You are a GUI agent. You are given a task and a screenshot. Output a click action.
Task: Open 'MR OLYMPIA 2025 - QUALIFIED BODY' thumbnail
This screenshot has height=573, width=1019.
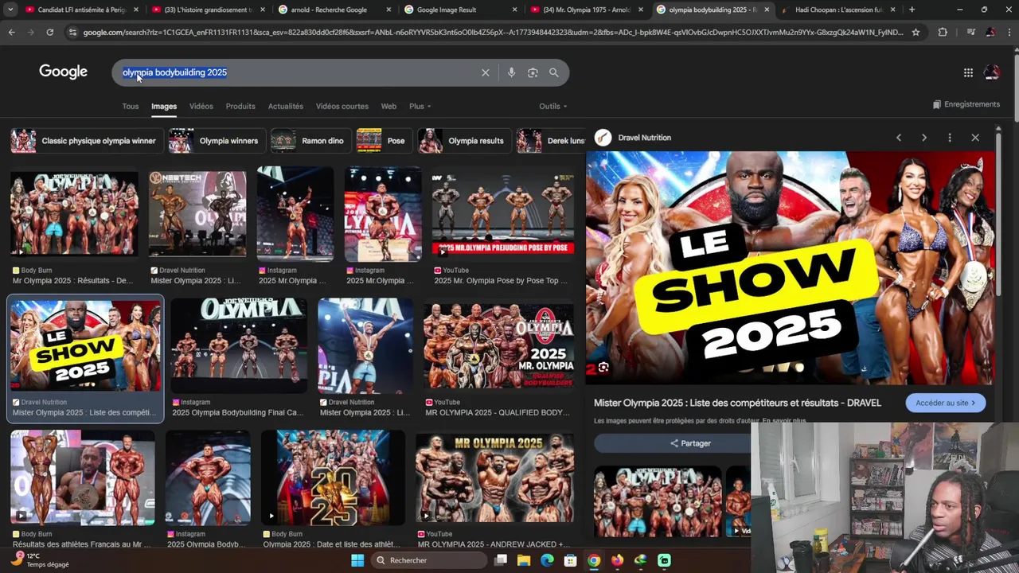click(498, 346)
